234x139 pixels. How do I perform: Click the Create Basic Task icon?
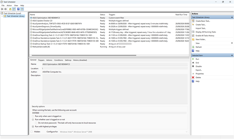(x=193, y=21)
